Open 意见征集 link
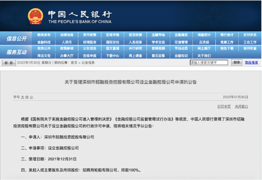The image size is (262, 180). pyautogui.click(x=158, y=56)
